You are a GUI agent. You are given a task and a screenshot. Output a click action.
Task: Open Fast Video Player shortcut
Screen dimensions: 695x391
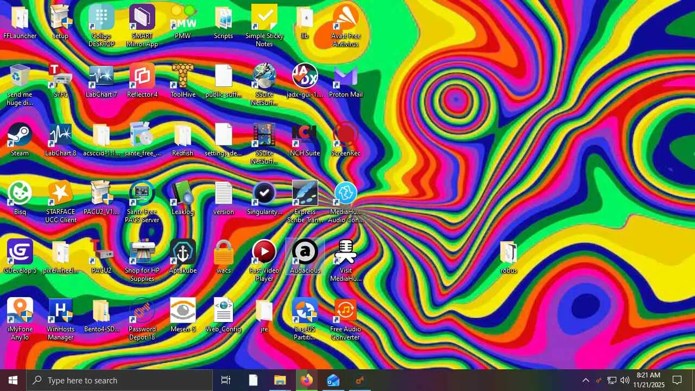pos(264,261)
